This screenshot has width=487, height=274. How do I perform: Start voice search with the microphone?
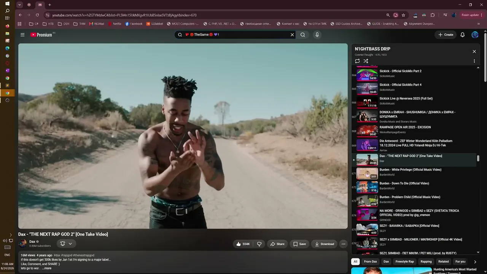click(317, 35)
